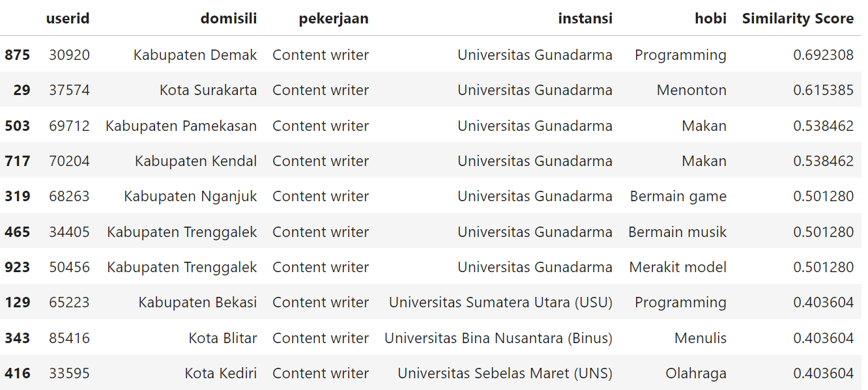This screenshot has width=868, height=390.
Task: Click the Merakit model hobi cell
Action: [x=678, y=267]
